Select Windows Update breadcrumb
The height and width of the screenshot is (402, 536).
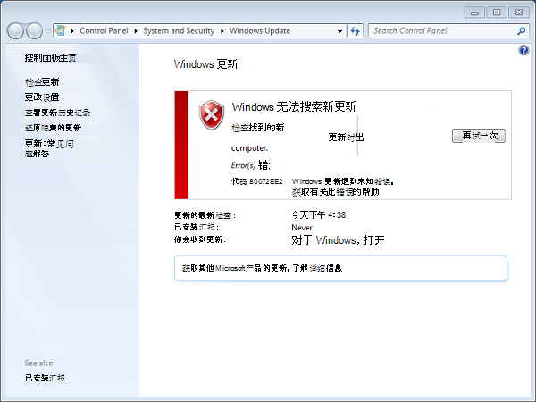point(260,31)
